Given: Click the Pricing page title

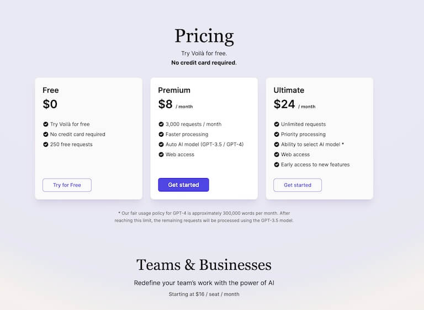Looking at the screenshot, I should tap(204, 36).
